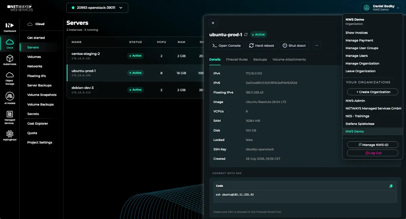Image resolution: width=406 pixels, height=219 pixels.
Task: Open Get started in Cloud menu
Action: tap(36, 38)
